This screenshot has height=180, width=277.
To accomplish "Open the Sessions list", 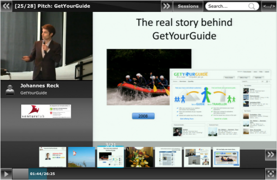I will click(x=188, y=6).
